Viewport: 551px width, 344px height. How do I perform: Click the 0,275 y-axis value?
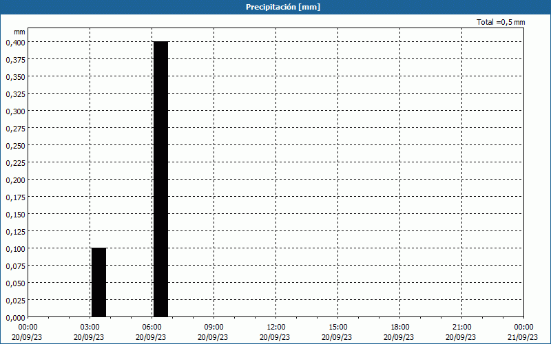16,129
